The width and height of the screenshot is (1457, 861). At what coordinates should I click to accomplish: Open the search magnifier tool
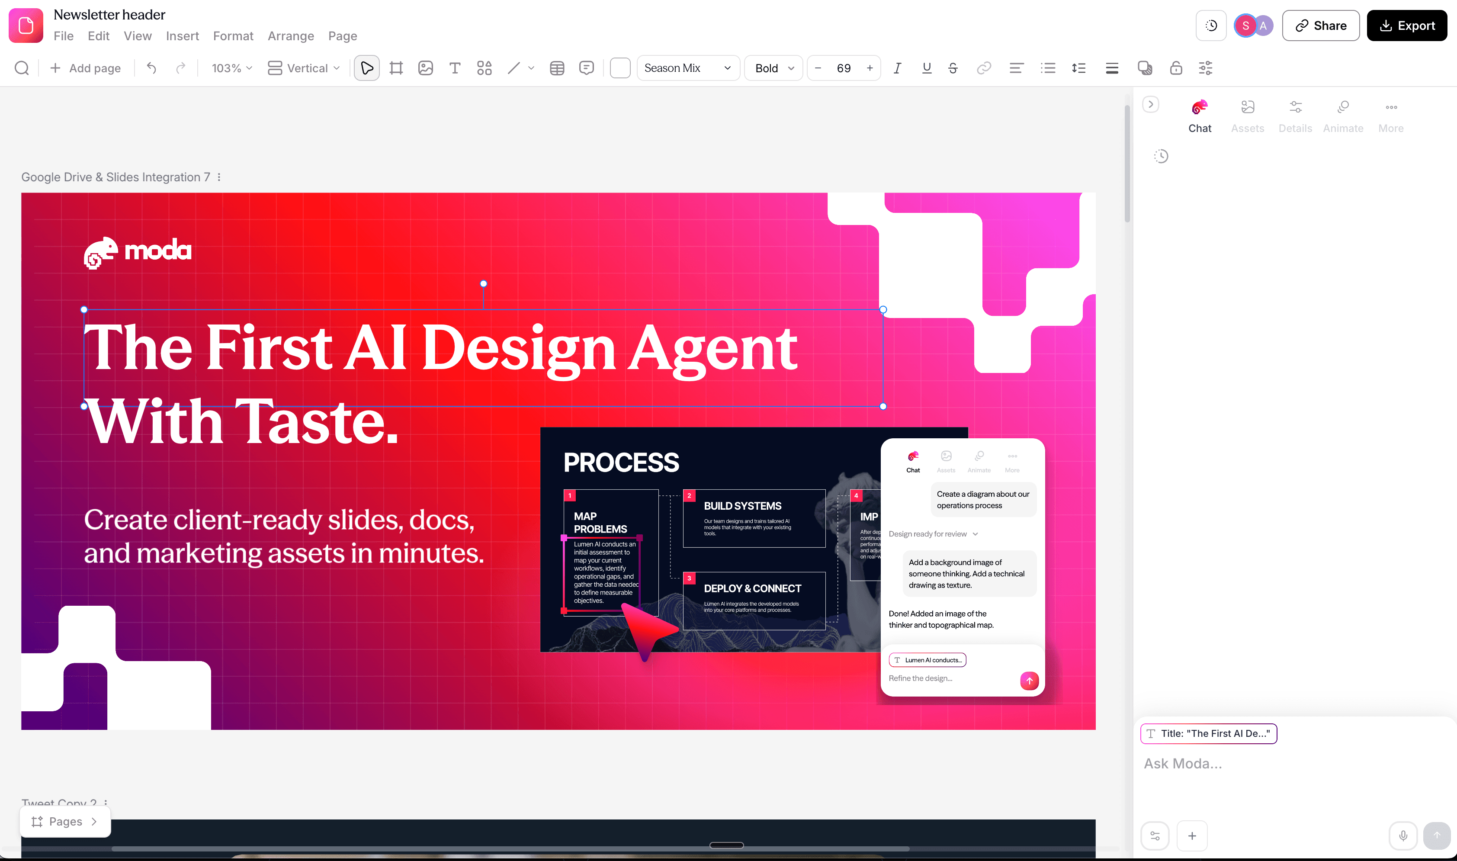[22, 68]
